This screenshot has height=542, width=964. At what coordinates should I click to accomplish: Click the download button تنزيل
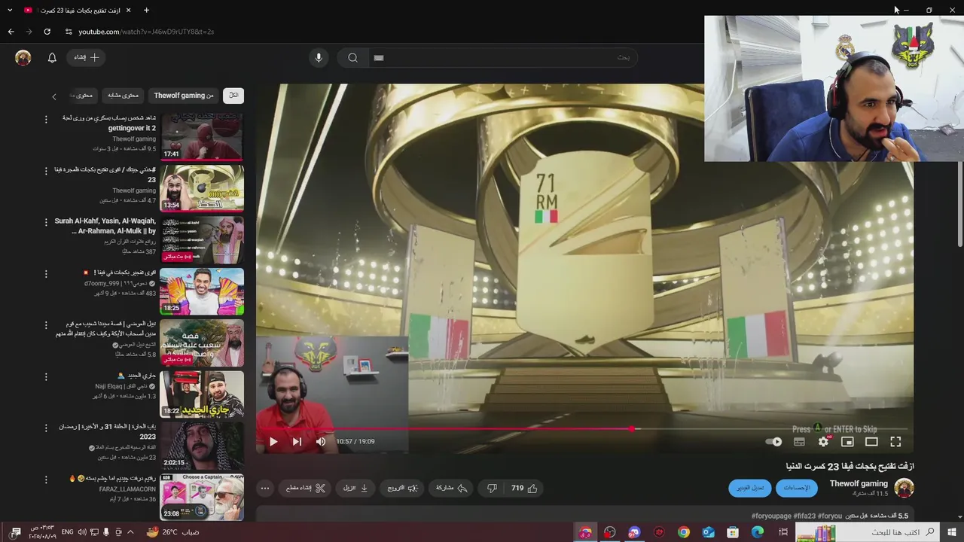coord(355,488)
